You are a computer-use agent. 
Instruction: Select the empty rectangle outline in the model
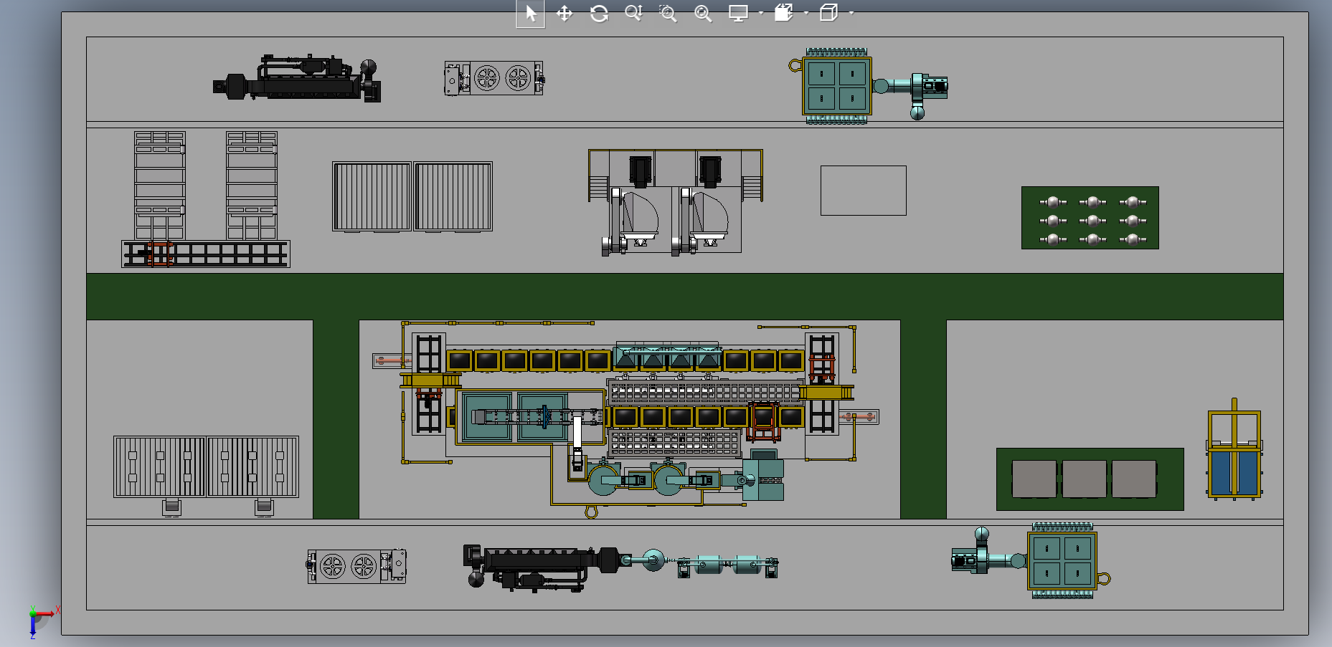click(x=863, y=191)
